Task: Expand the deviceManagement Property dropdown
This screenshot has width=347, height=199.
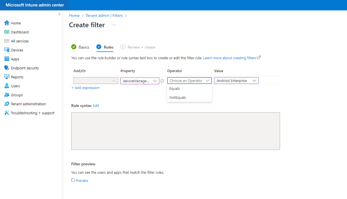Action: click(140, 81)
